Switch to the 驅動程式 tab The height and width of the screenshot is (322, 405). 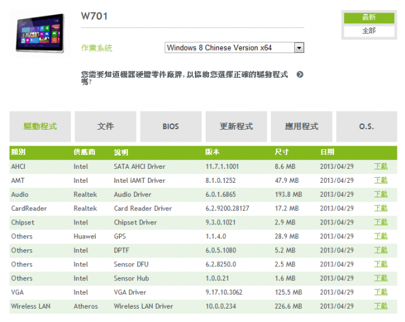(x=40, y=127)
